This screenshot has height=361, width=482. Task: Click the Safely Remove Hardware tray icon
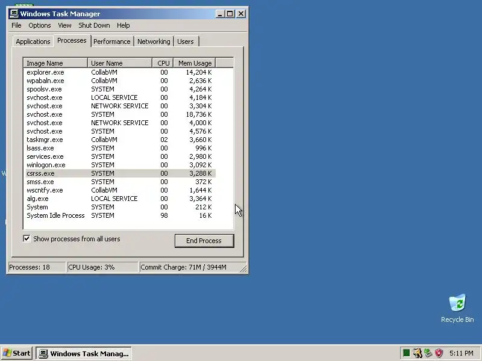428,353
